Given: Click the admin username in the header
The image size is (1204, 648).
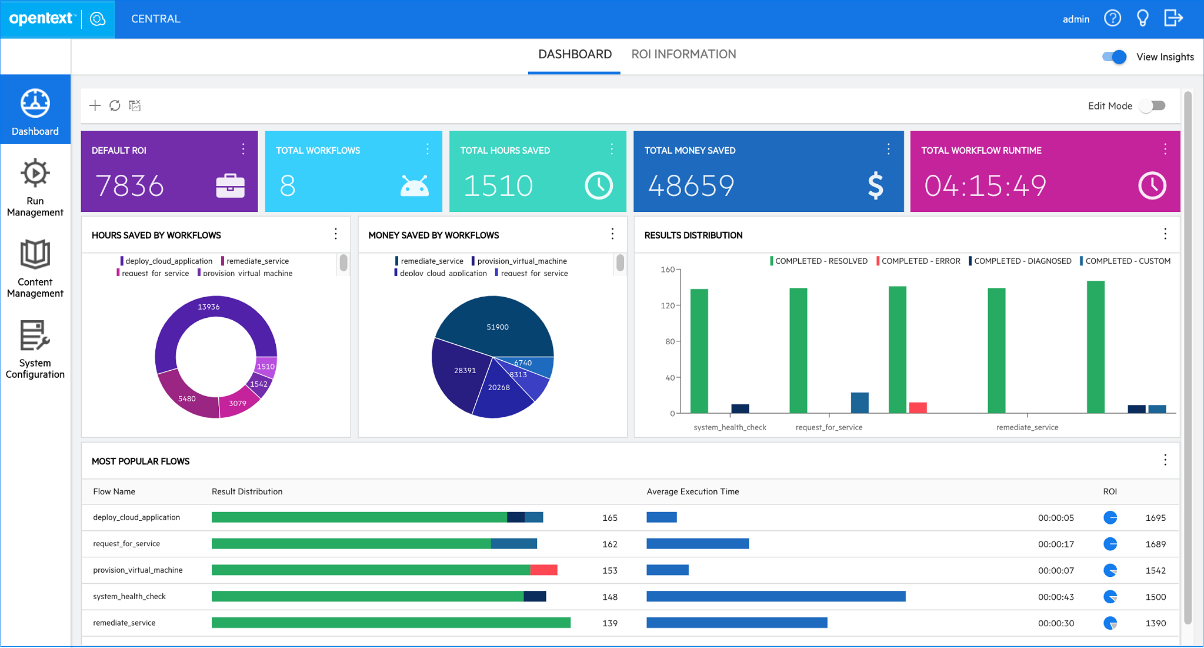Looking at the screenshot, I should coord(1076,19).
